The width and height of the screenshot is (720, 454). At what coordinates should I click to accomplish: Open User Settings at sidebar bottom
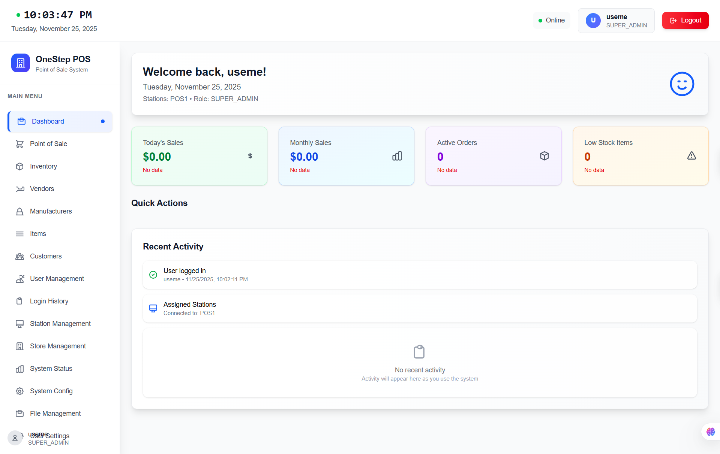point(49,436)
